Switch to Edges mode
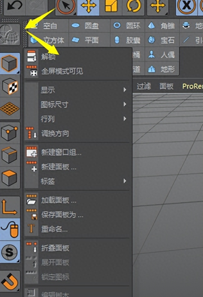The image size is (203, 297). coord(10,155)
